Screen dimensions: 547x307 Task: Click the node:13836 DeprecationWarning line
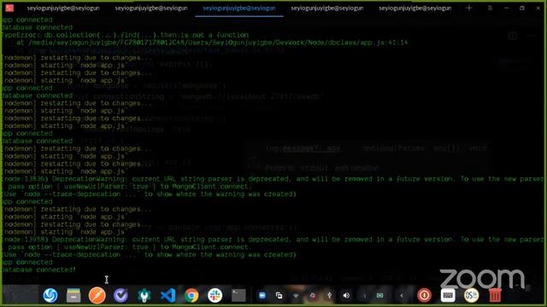[273, 179]
